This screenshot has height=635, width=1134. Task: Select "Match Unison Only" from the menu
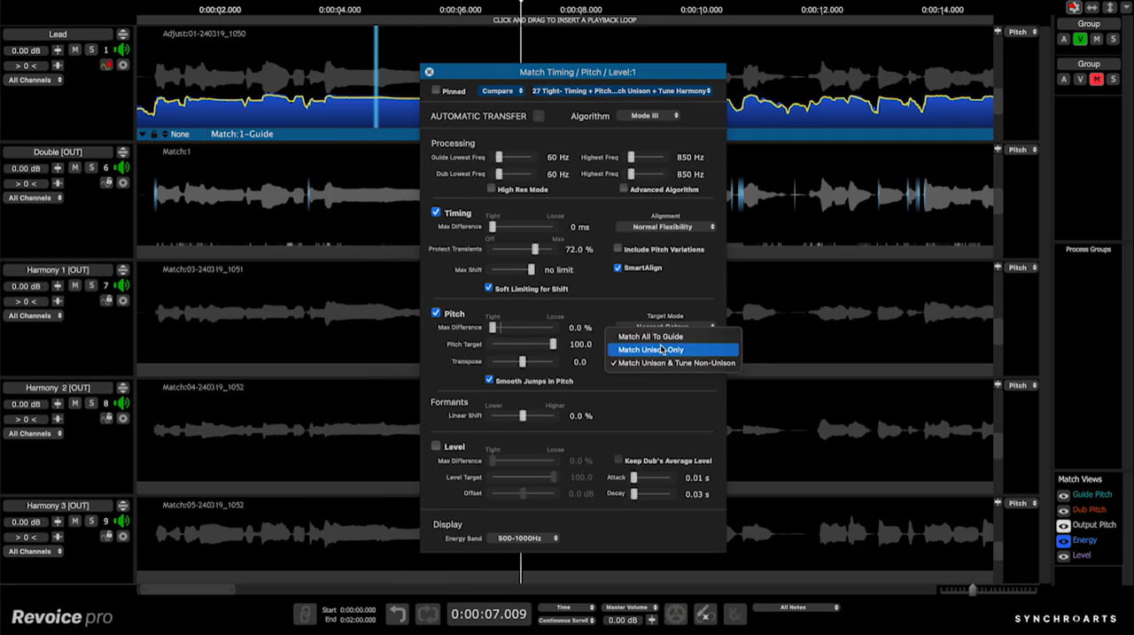652,349
